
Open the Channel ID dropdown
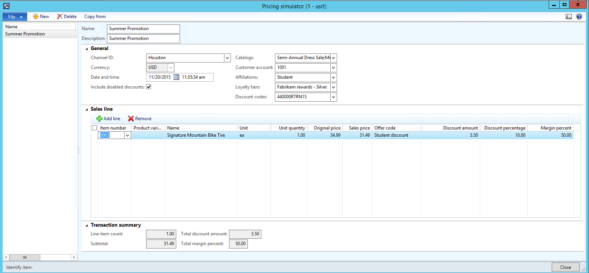click(x=227, y=58)
